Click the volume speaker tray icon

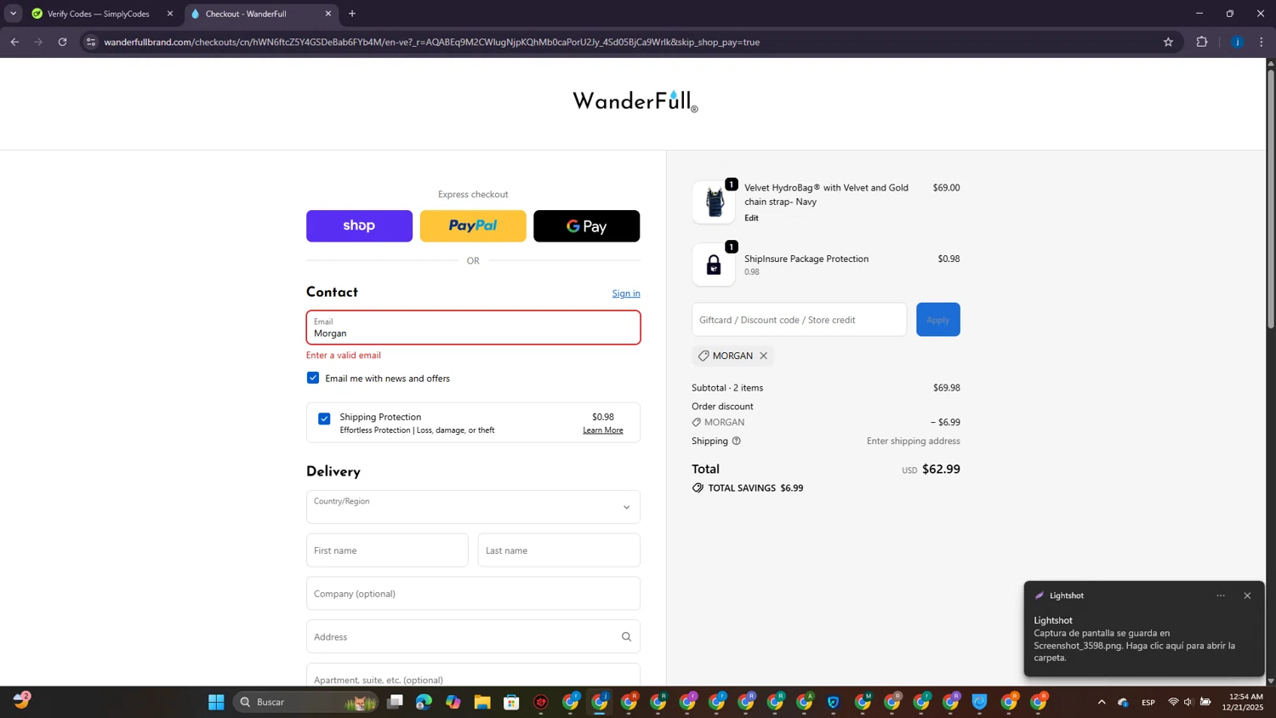1188,702
